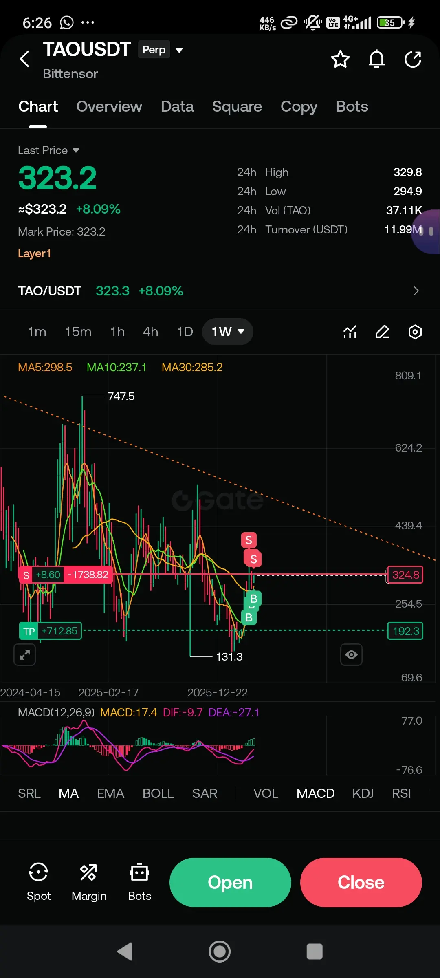Open chart settings hexagon icon
This screenshot has width=440, height=978.
tap(415, 332)
